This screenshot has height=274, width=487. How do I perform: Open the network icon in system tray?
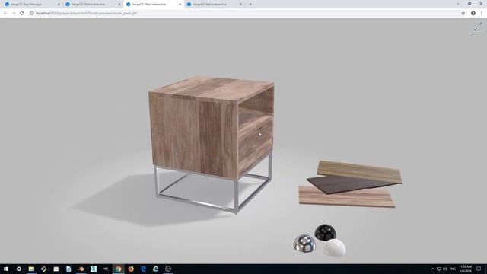(439, 269)
